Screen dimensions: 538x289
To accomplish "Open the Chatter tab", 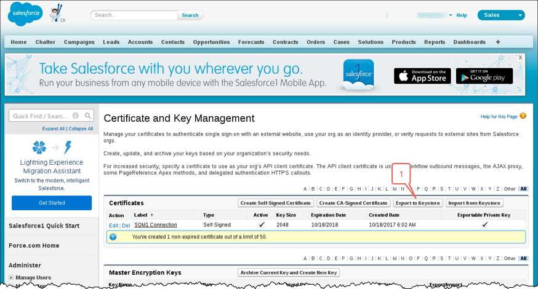I will pyautogui.click(x=46, y=42).
